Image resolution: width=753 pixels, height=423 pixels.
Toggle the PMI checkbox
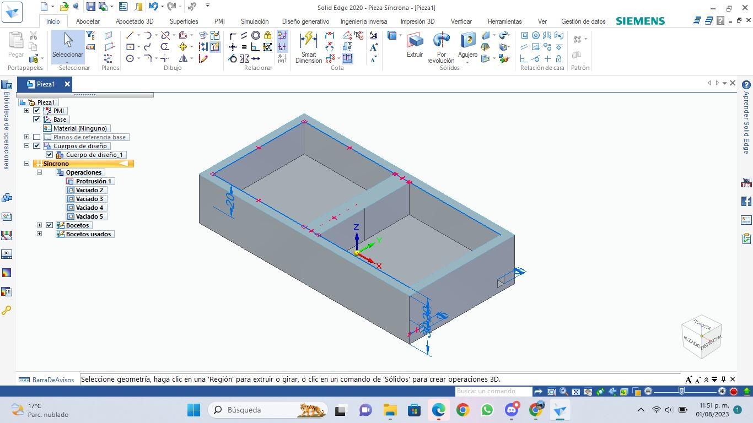point(37,111)
